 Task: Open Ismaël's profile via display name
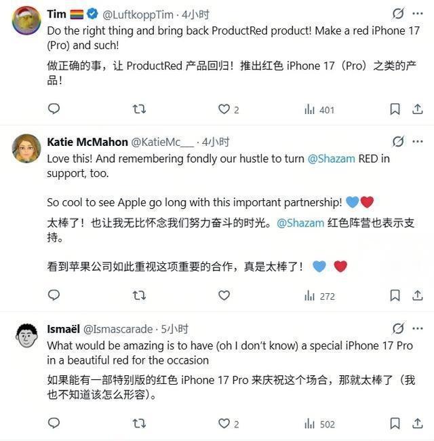64,329
